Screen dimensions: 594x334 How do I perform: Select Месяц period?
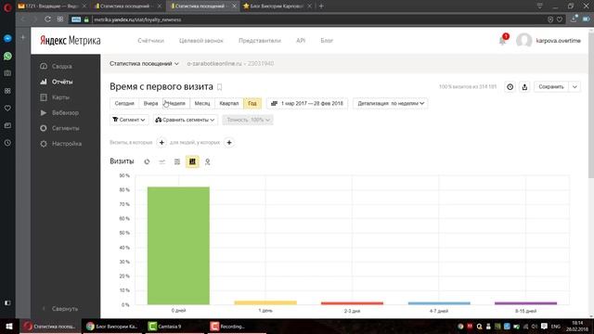click(202, 103)
